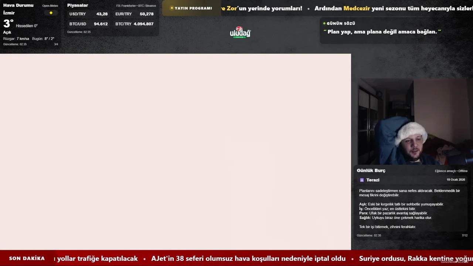Click the EUR/TRY 50,278 rate cell
The image size is (473, 266).
tap(135, 14)
